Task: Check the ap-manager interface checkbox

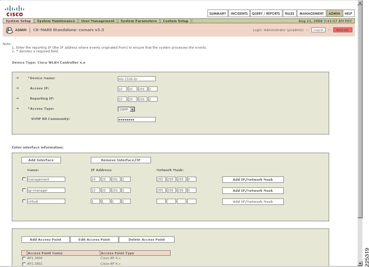Action: (x=24, y=190)
